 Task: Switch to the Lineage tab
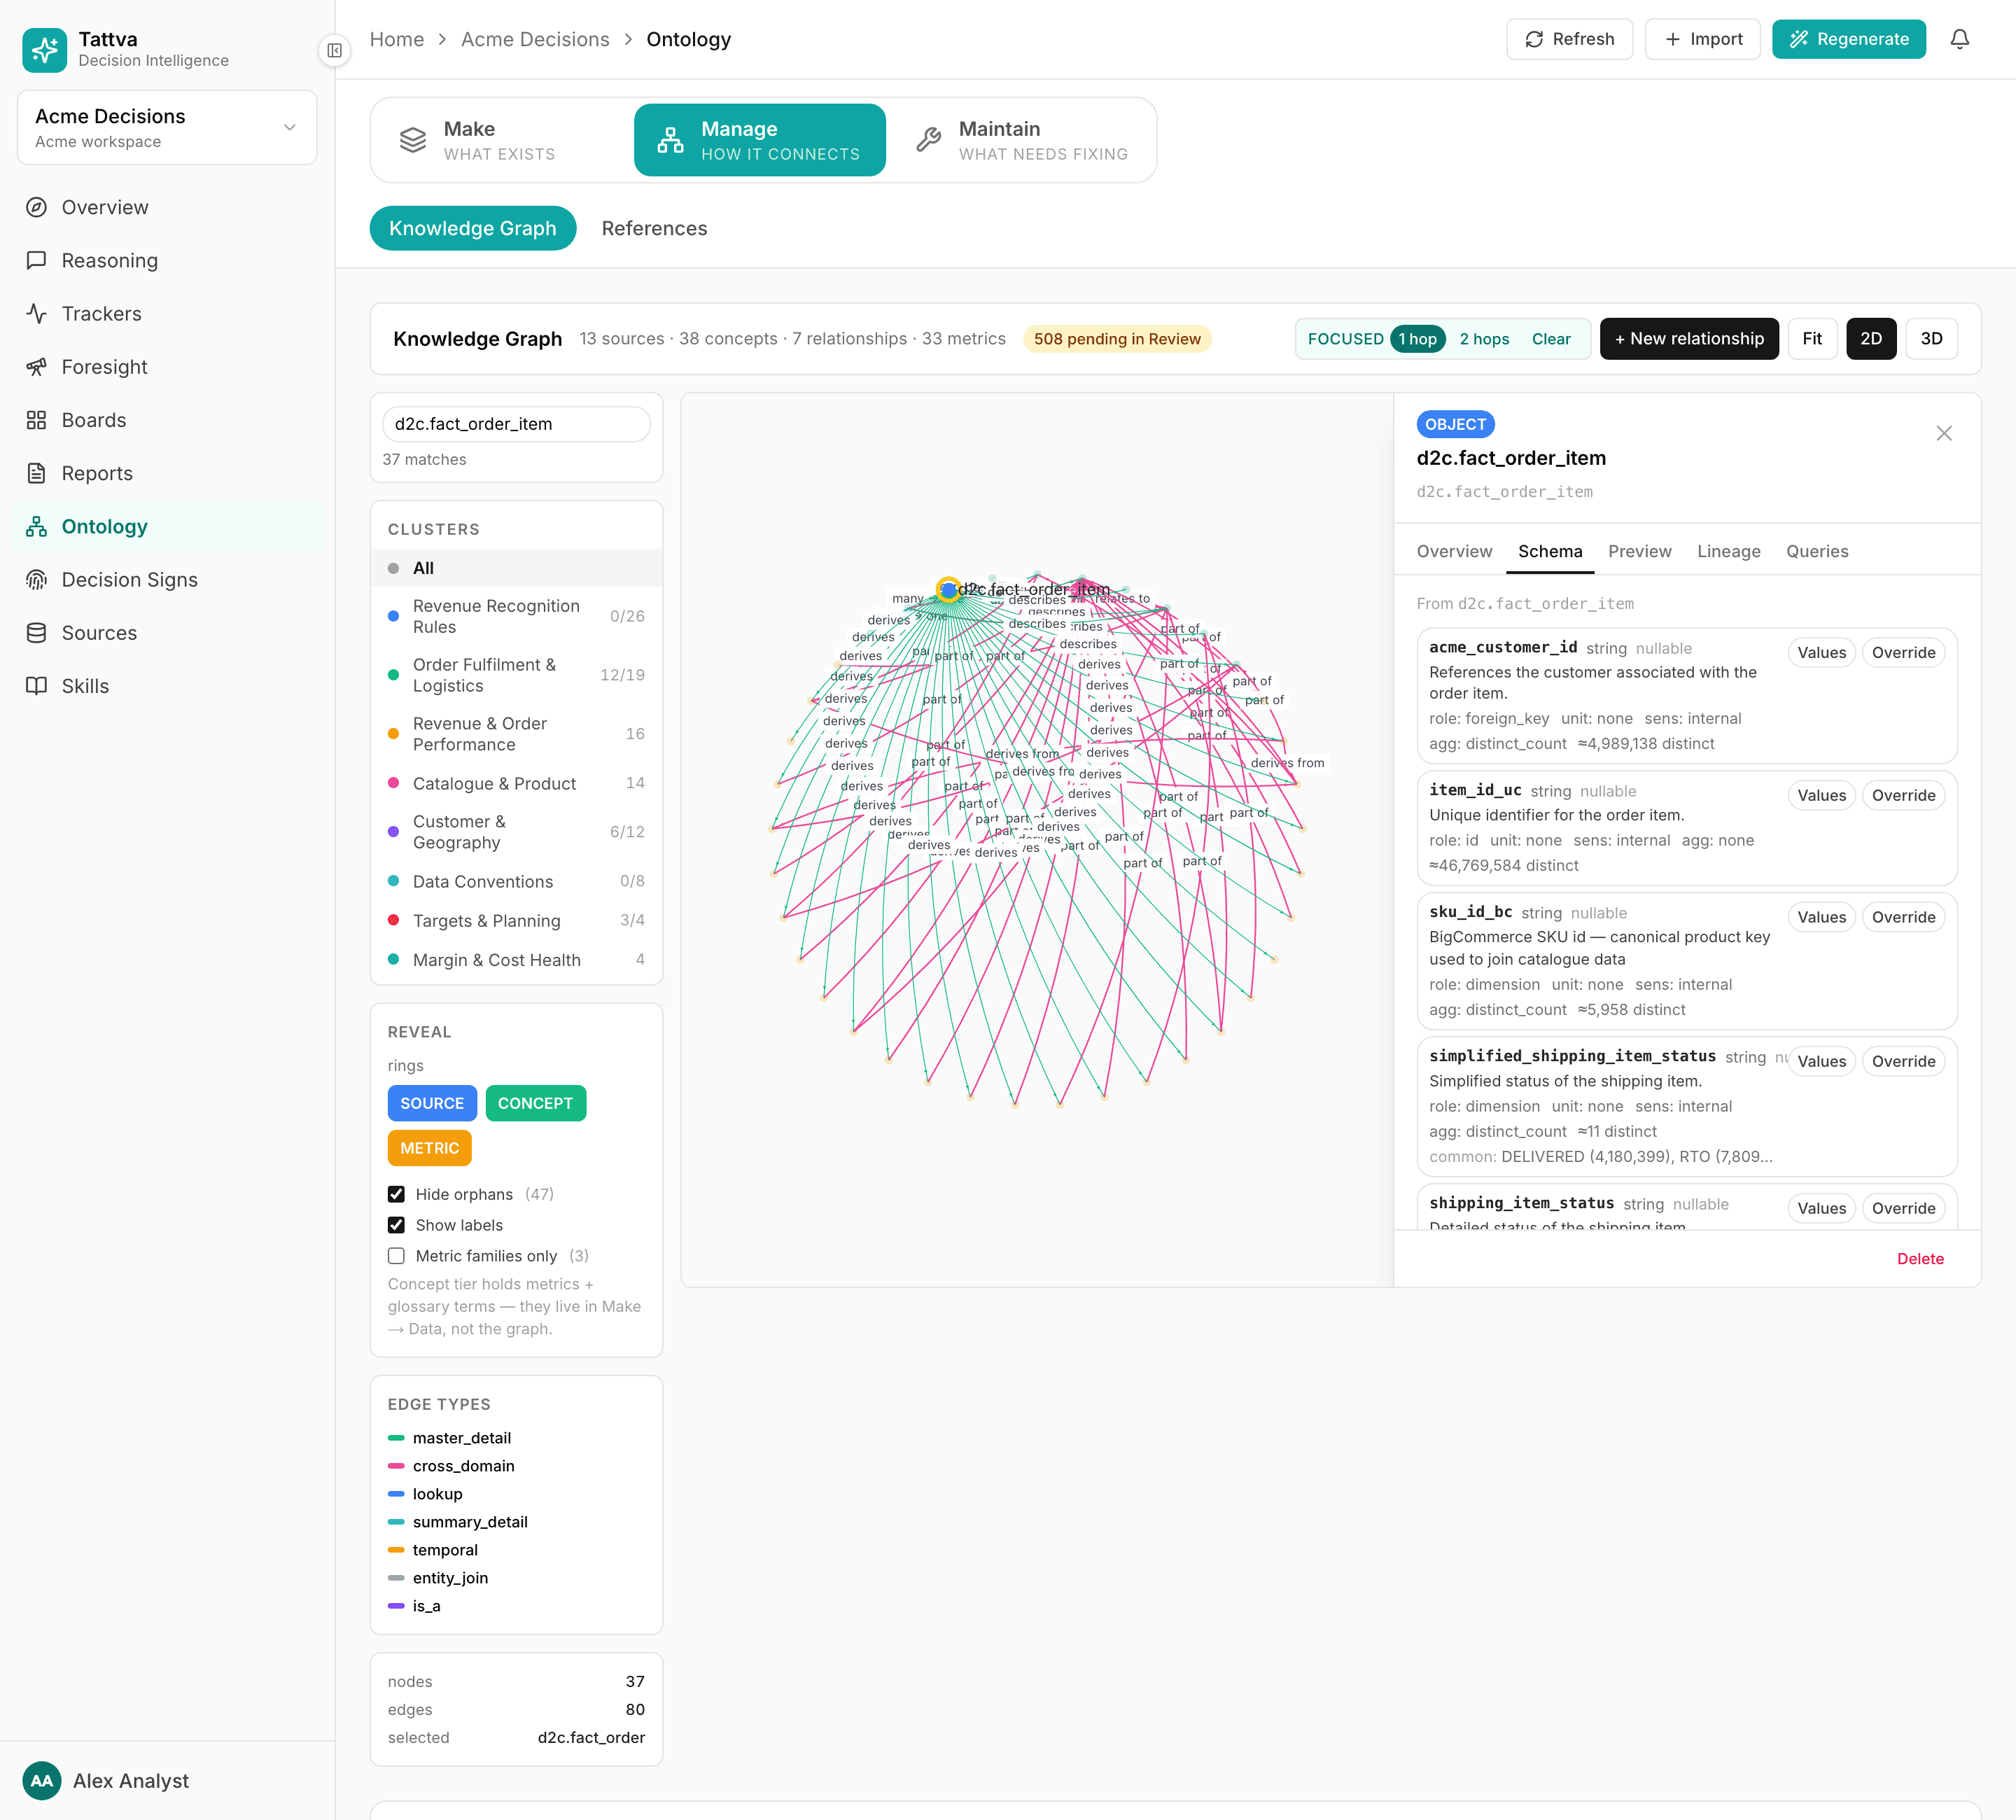(x=1728, y=551)
